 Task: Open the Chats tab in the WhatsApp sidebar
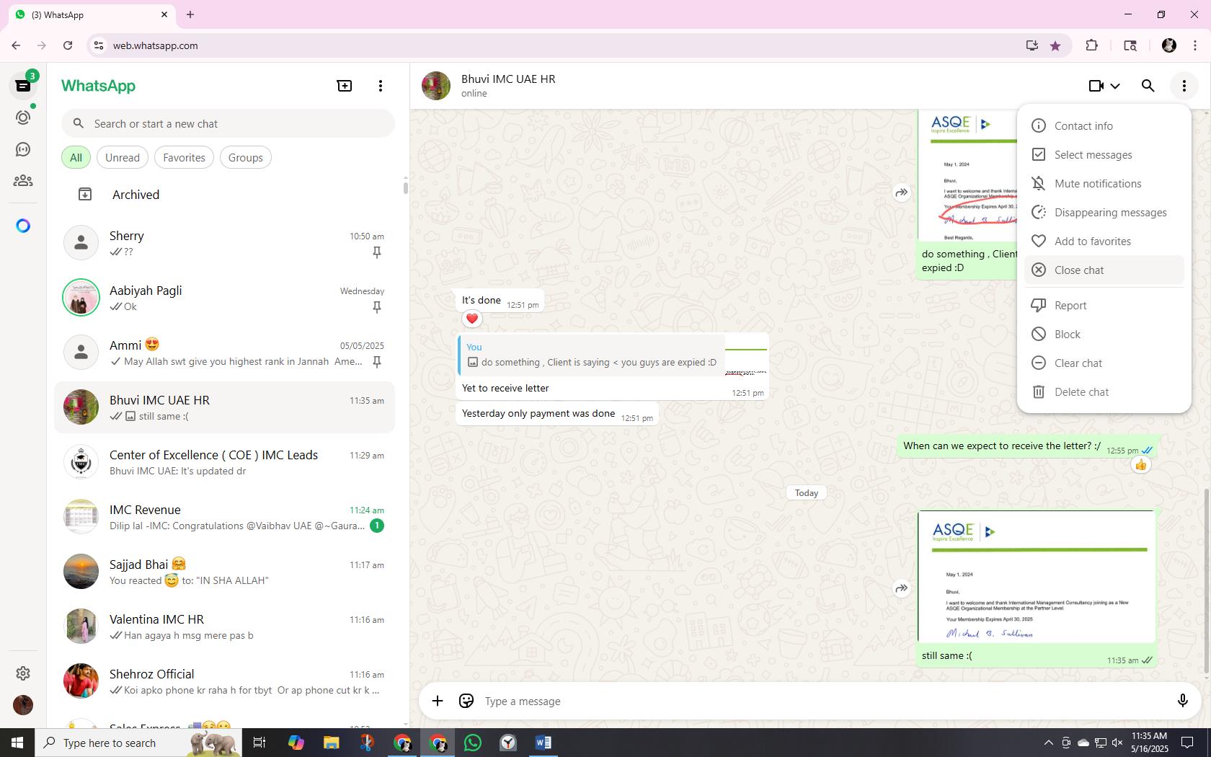pyautogui.click(x=23, y=86)
